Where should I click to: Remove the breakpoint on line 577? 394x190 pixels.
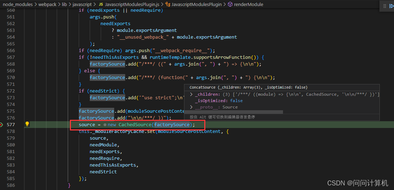1,125
